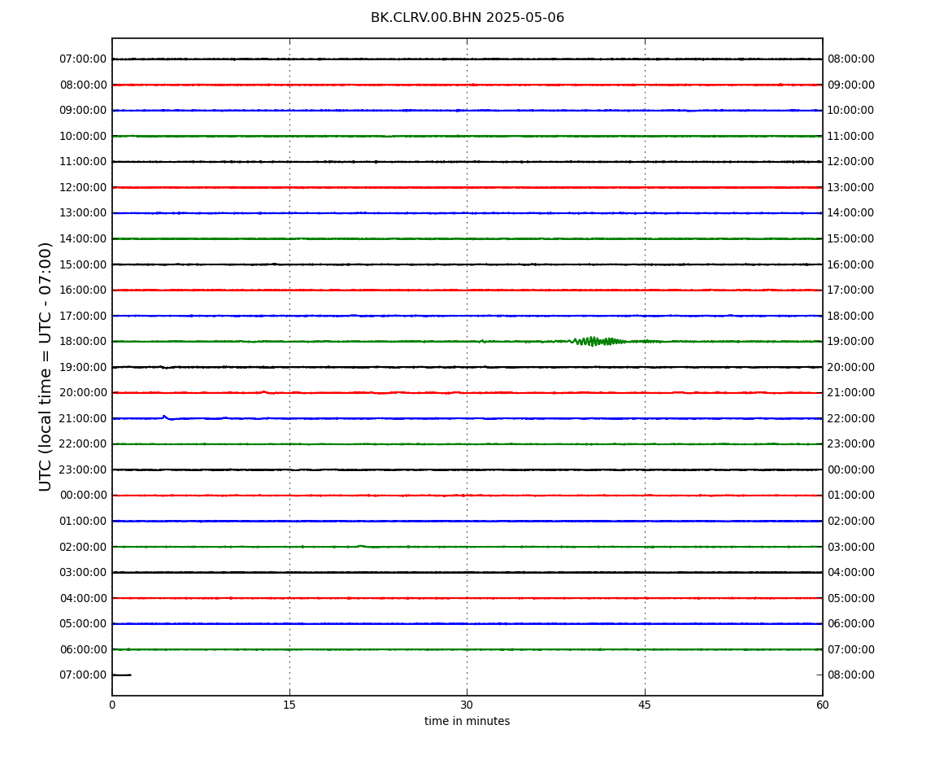This screenshot has width=935, height=773.
Task: Click the right-axis 00:00:00 end-time label
Action: pyautogui.click(x=851, y=469)
